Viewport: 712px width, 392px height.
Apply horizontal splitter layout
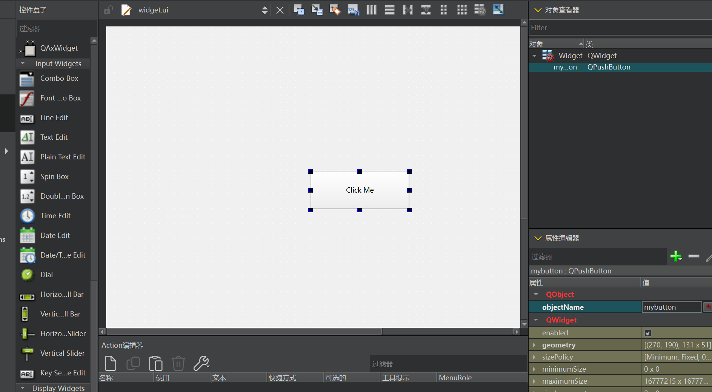coord(408,10)
